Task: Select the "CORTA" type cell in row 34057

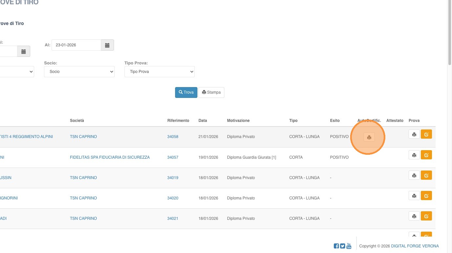Action: pos(296,157)
